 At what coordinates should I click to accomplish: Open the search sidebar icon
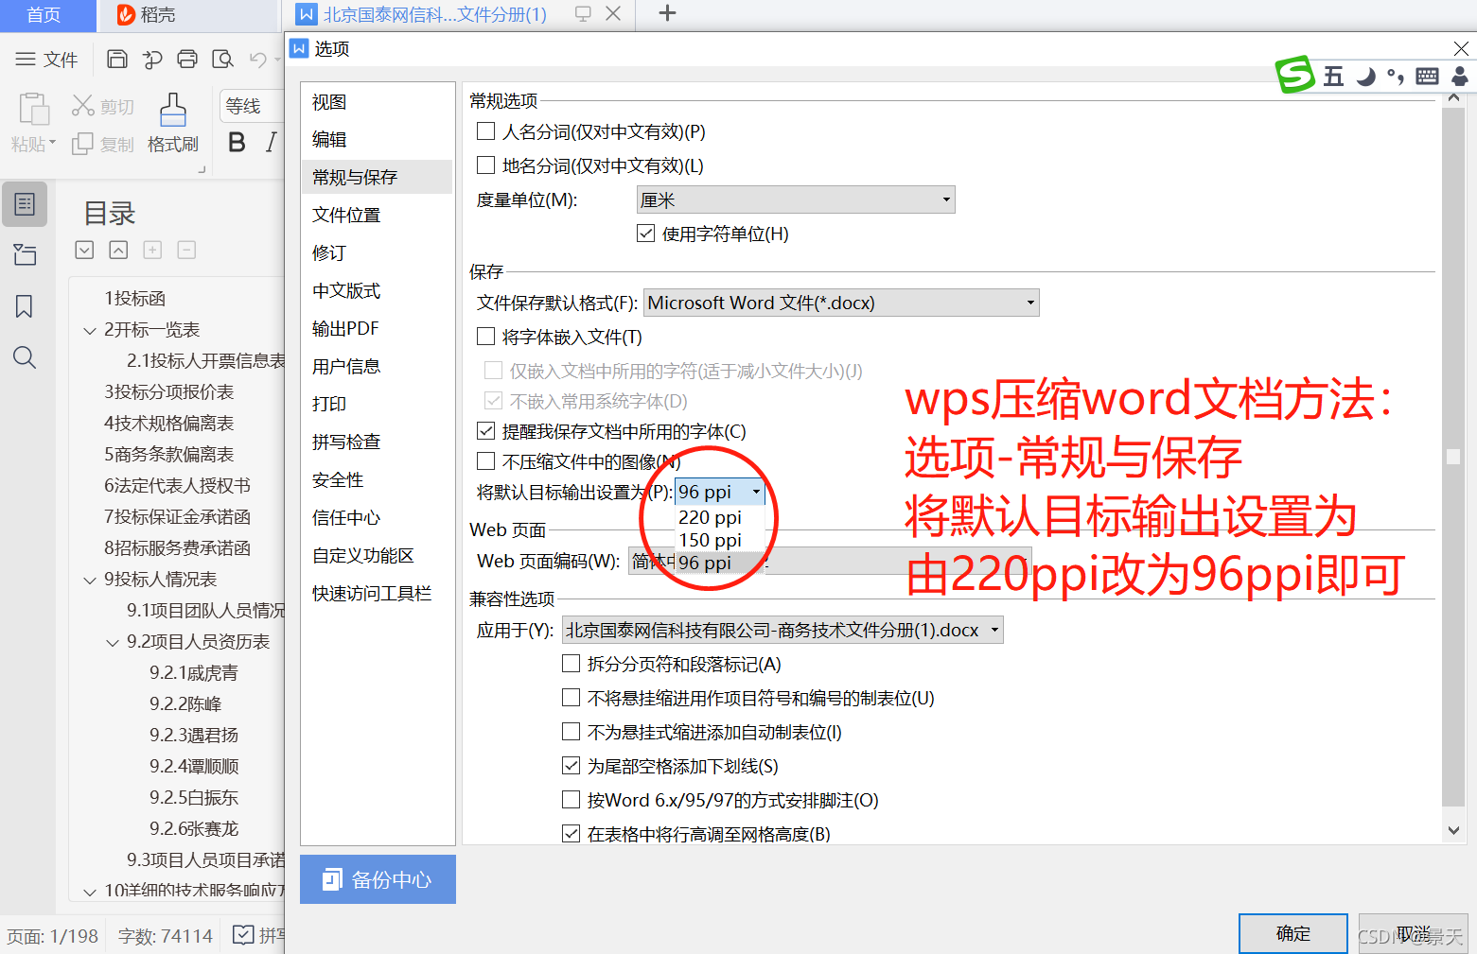click(25, 357)
